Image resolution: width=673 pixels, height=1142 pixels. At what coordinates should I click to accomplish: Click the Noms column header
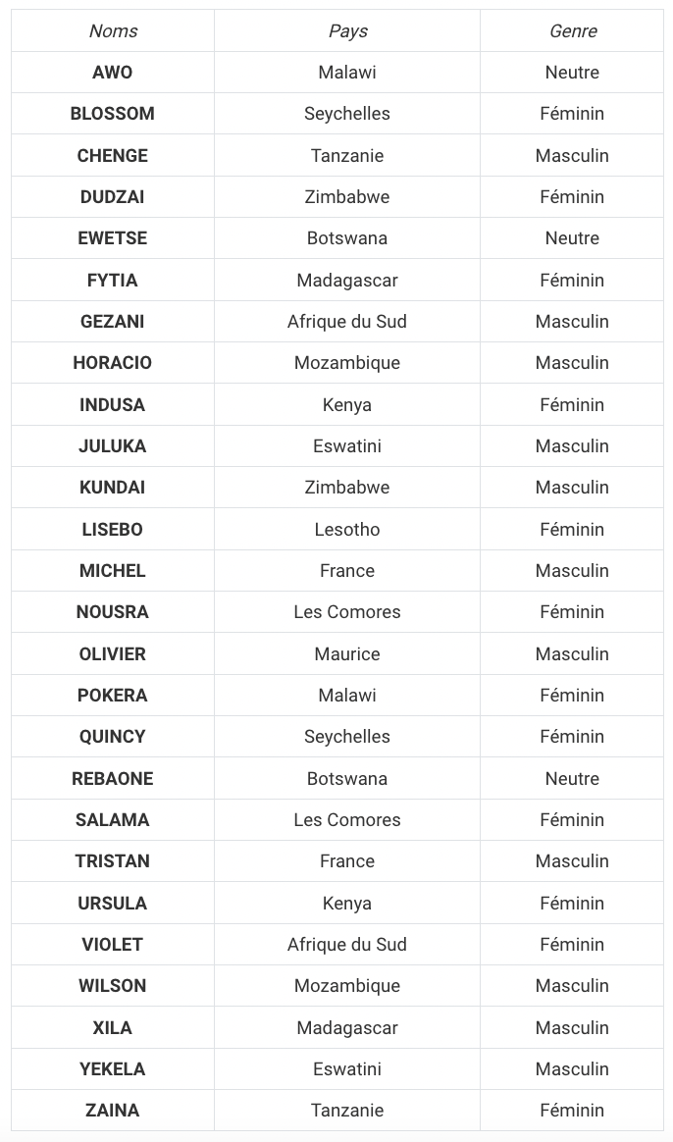[x=113, y=31]
